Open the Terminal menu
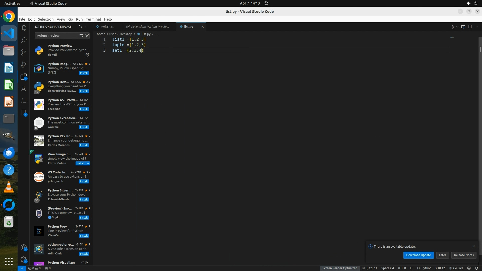Viewport: 482px width, 271px height. pos(93,19)
